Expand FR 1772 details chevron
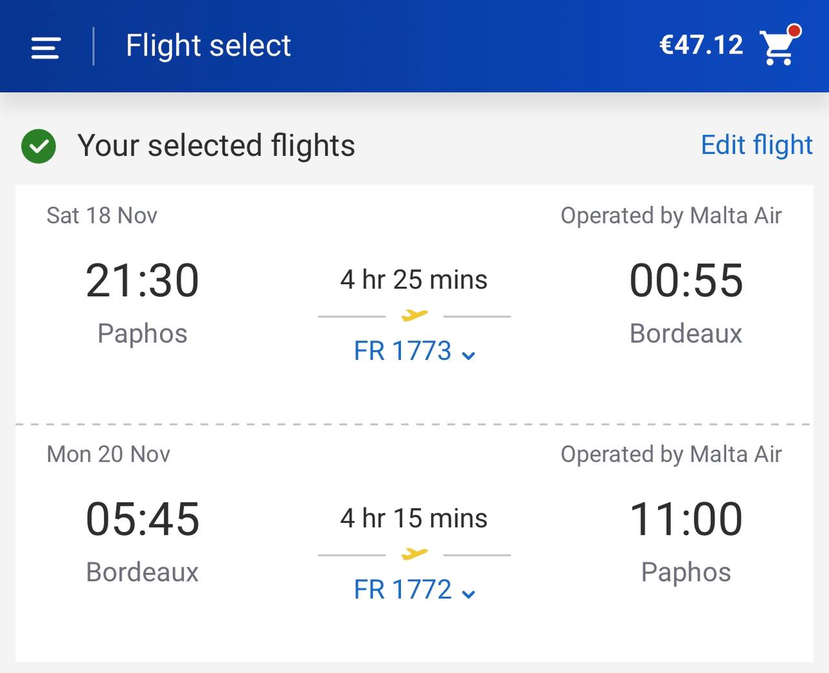Screen dimensions: 829x673 pyautogui.click(x=468, y=593)
